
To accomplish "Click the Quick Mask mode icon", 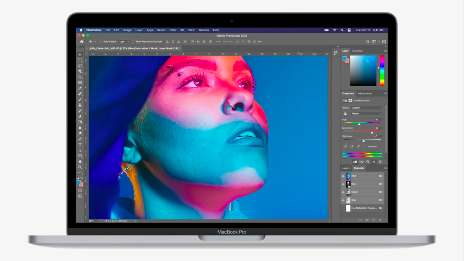I will tap(80, 191).
